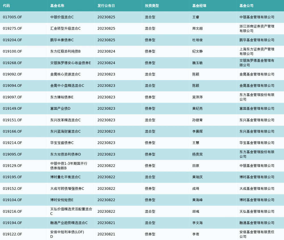Click fund name 中银中债1-3年期国开行债券指数B
Screen dimensions: 284x240
[x=69, y=166]
